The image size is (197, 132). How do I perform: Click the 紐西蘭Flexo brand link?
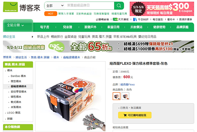coord(127,85)
